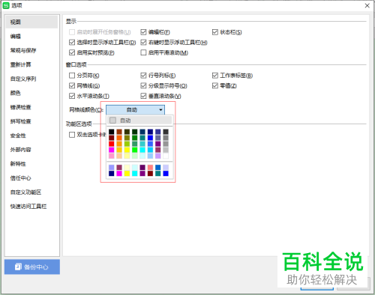
Task: Close the 选项 options dialog
Action: coord(367,5)
